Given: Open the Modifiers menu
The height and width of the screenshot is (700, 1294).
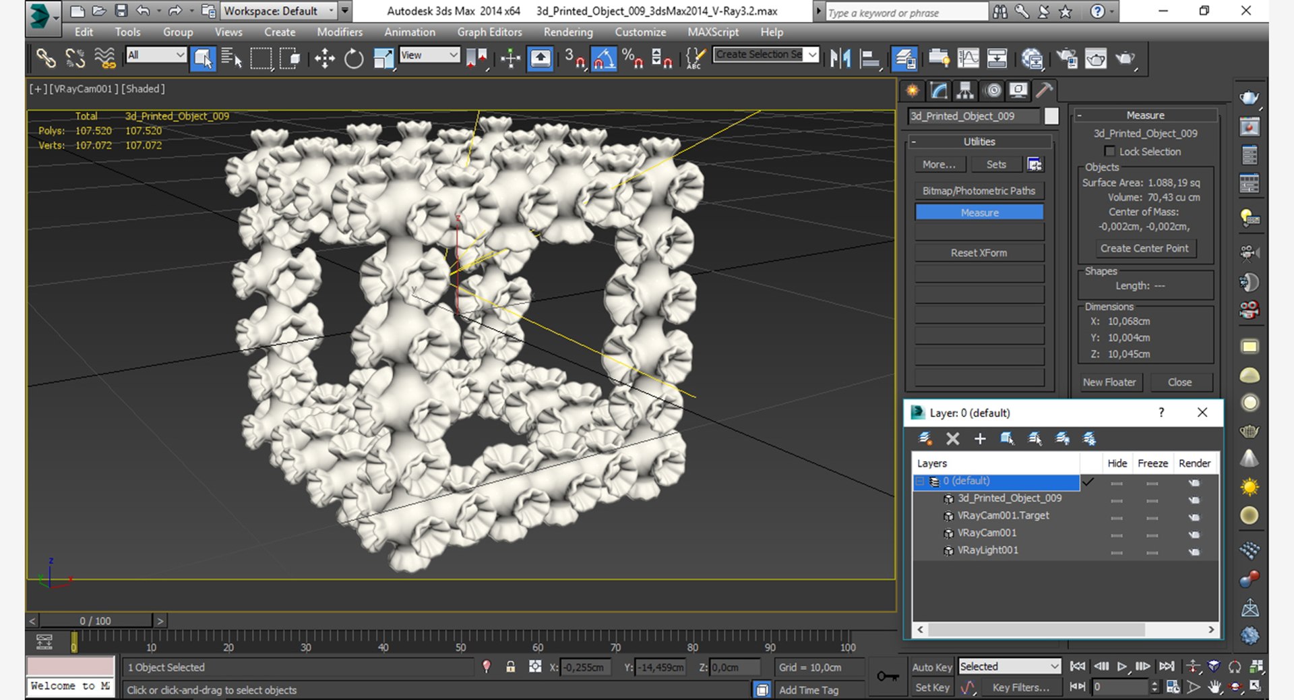Looking at the screenshot, I should 339,32.
